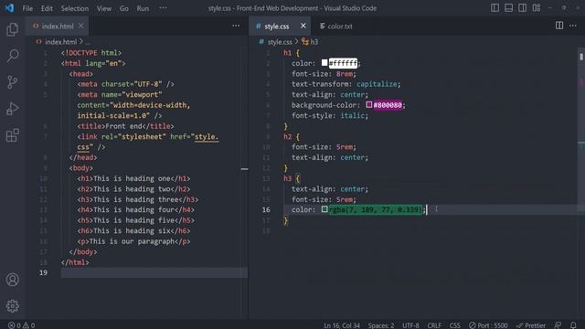
Task: Click index.html in left breadcrumb
Action: [60, 42]
